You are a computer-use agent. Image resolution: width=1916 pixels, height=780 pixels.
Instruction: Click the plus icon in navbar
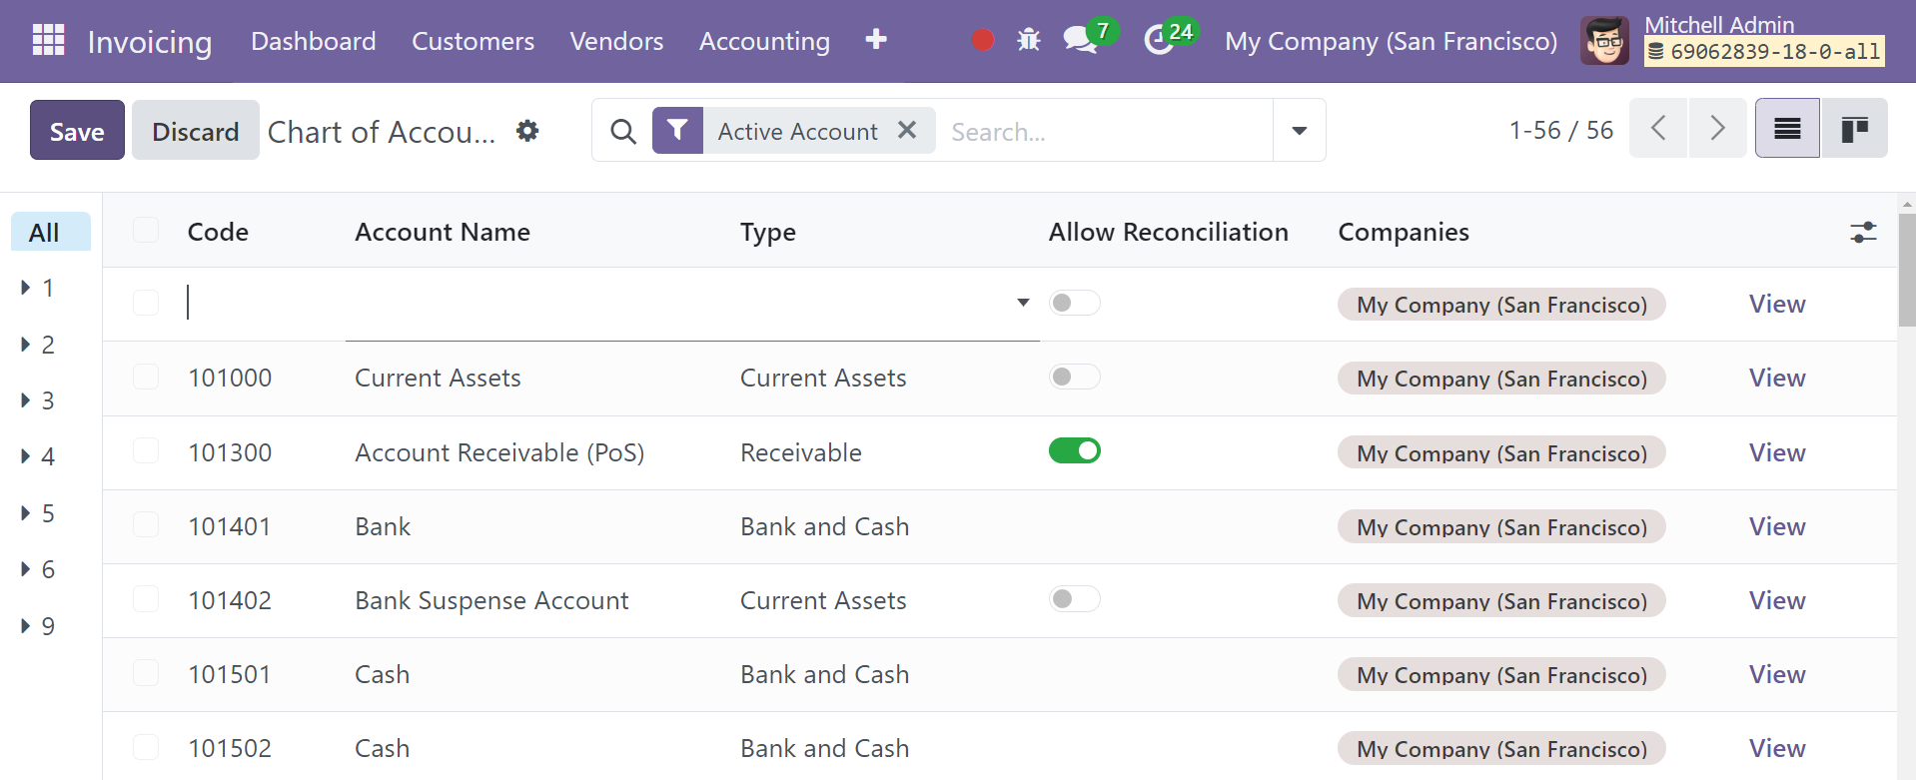point(876,39)
